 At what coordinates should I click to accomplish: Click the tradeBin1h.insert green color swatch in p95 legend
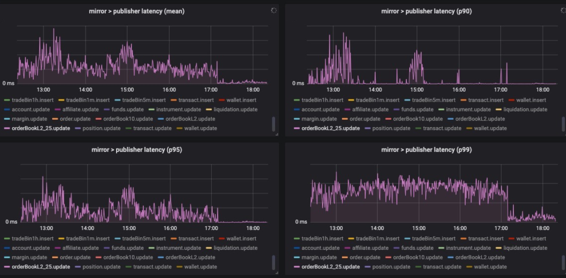click(x=6, y=238)
